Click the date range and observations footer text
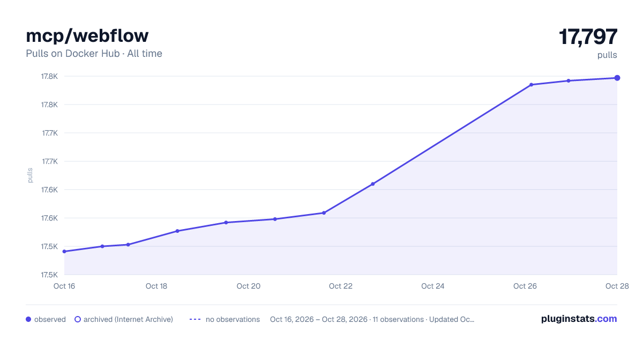The height and width of the screenshot is (338, 643). [372, 319]
